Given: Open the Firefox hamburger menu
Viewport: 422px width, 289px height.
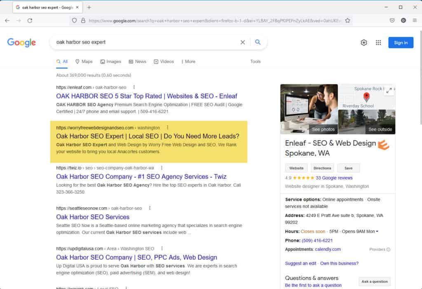Looking at the screenshot, I should pos(415,21).
